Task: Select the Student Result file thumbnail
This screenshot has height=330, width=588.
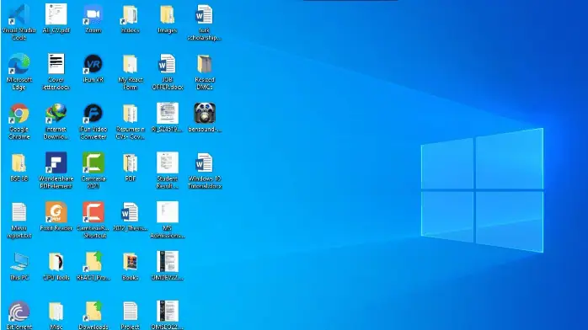Action: 168,162
